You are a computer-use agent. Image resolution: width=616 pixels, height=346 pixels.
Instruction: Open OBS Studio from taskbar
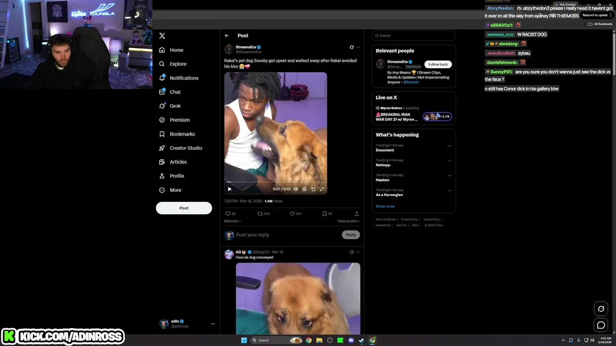(330, 340)
